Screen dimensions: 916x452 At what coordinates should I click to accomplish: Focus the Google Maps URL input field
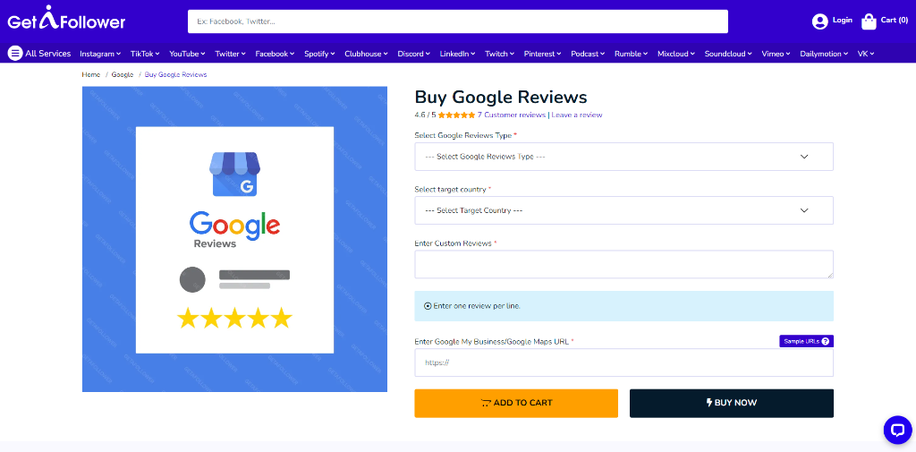[623, 362]
